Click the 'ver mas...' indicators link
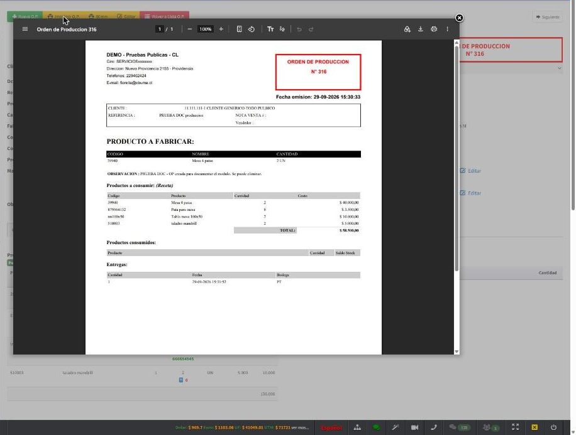This screenshot has width=576, height=435. point(300,427)
